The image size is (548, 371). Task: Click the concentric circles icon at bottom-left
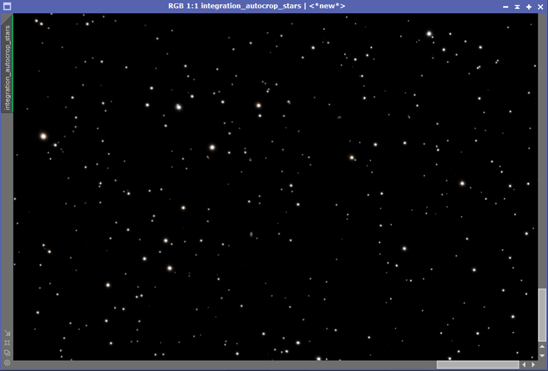7,363
